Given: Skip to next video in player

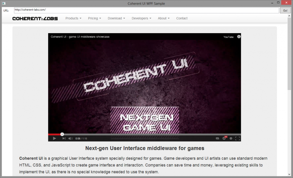Looking at the screenshot, I should coord(64,139).
